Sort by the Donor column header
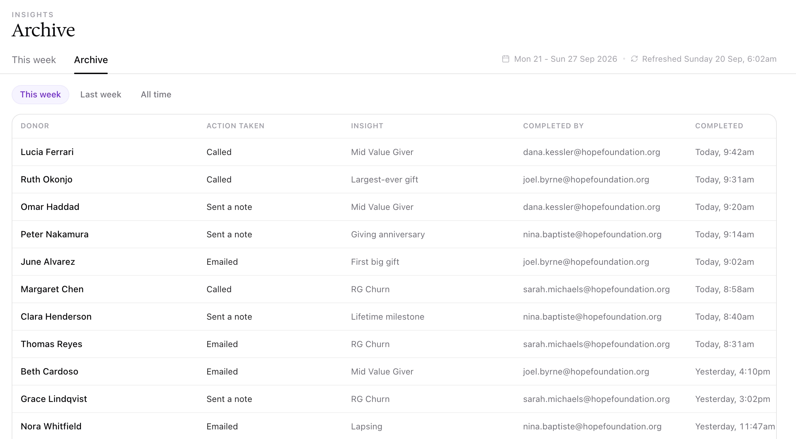 click(35, 126)
